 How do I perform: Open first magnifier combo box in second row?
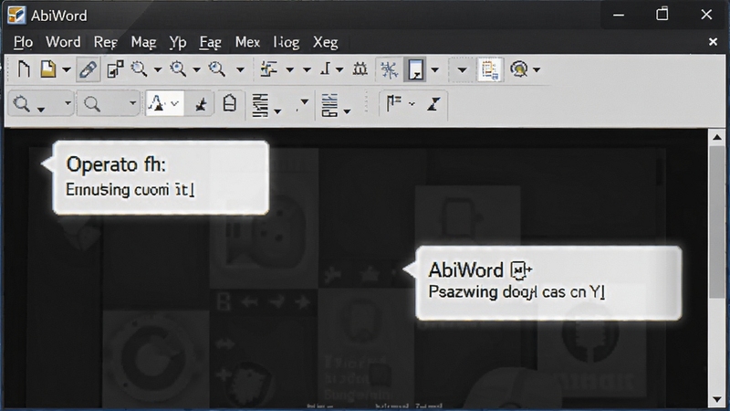point(41,103)
